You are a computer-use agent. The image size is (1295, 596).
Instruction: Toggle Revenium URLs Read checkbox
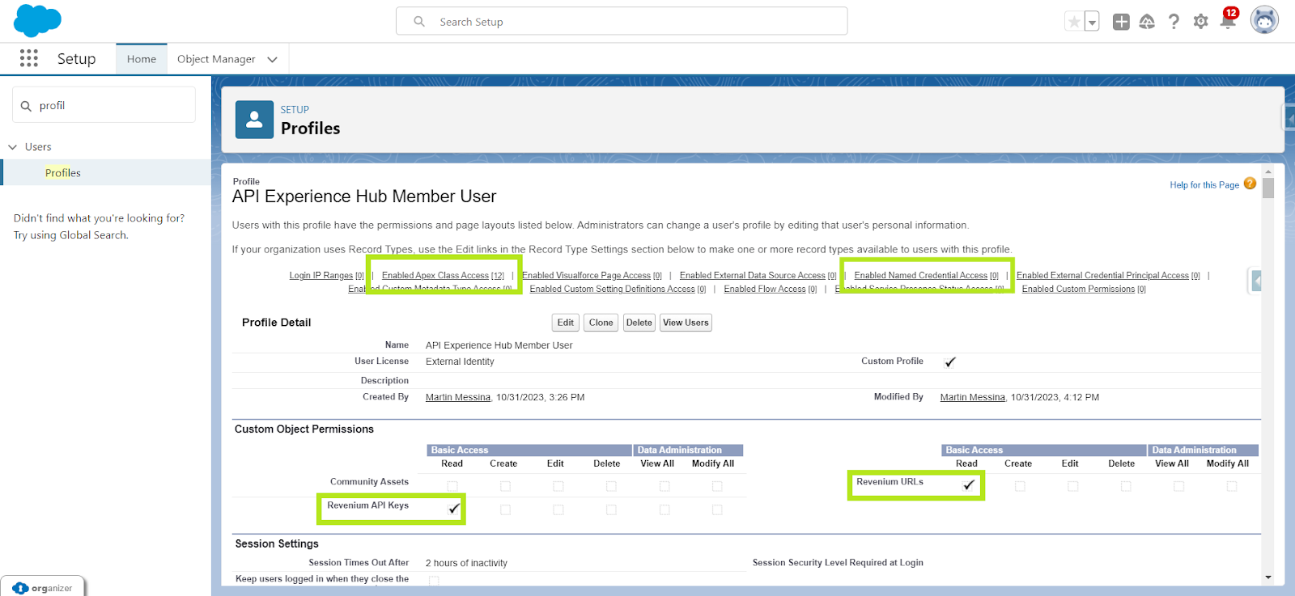[x=968, y=485]
